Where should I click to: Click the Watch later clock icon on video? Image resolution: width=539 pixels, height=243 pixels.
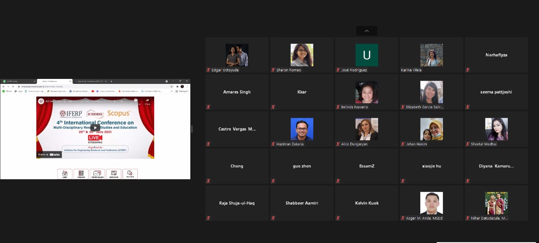click(x=136, y=100)
